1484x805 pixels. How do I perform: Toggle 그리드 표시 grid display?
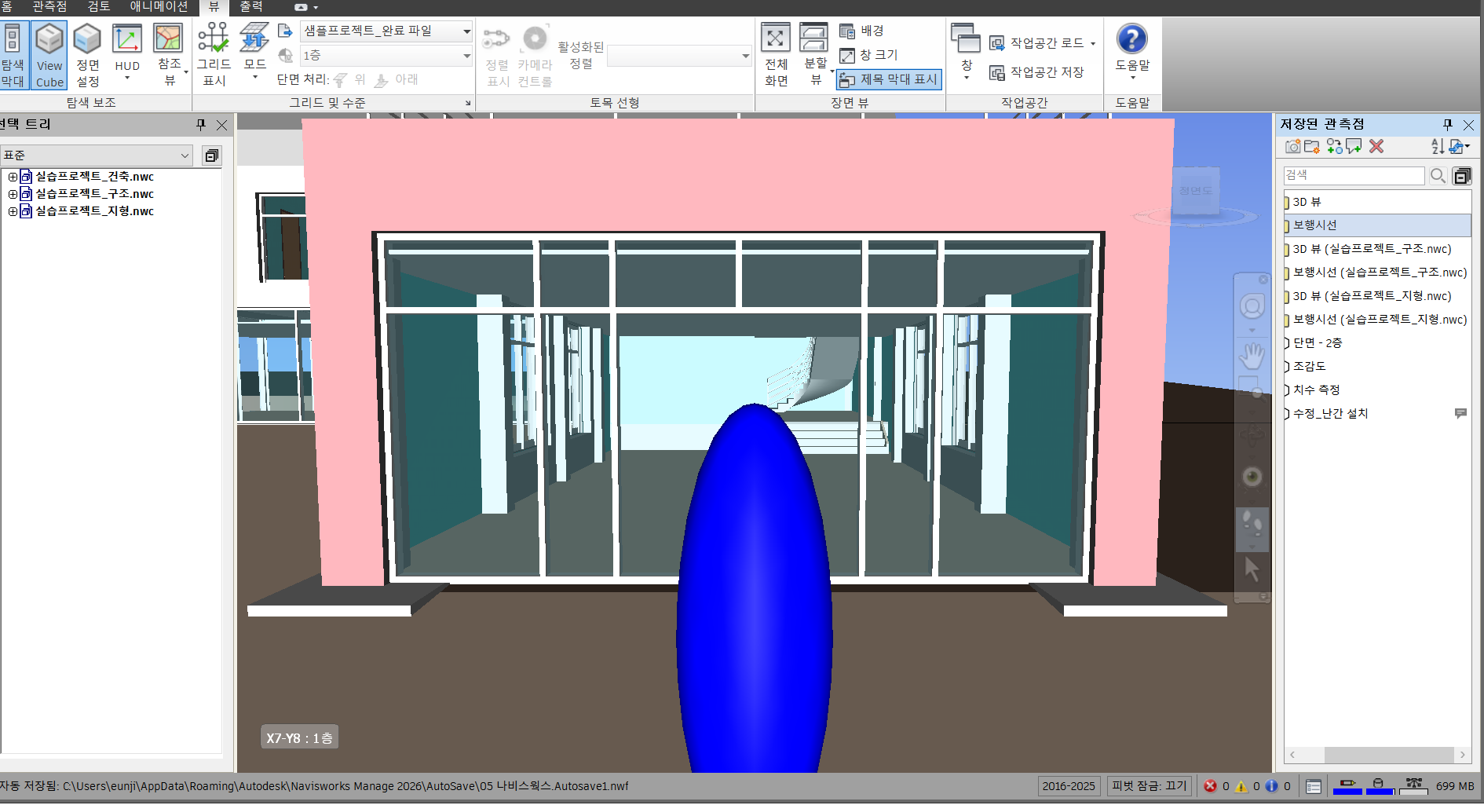214,55
